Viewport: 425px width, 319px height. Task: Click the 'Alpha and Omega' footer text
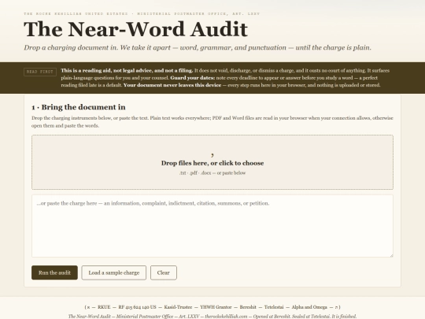309,307
